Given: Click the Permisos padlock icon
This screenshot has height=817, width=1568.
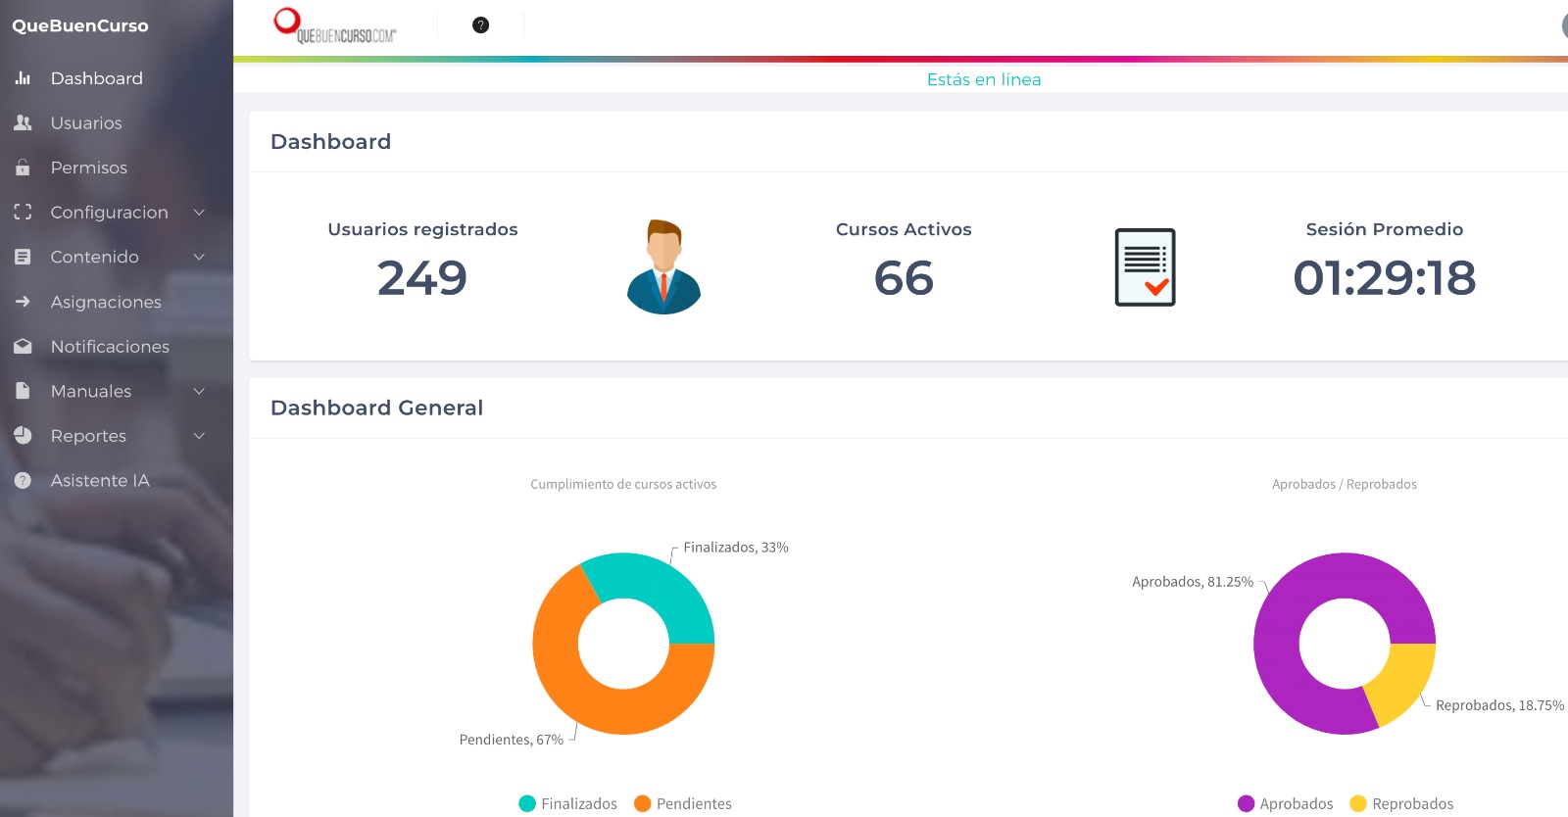Looking at the screenshot, I should coord(23,168).
